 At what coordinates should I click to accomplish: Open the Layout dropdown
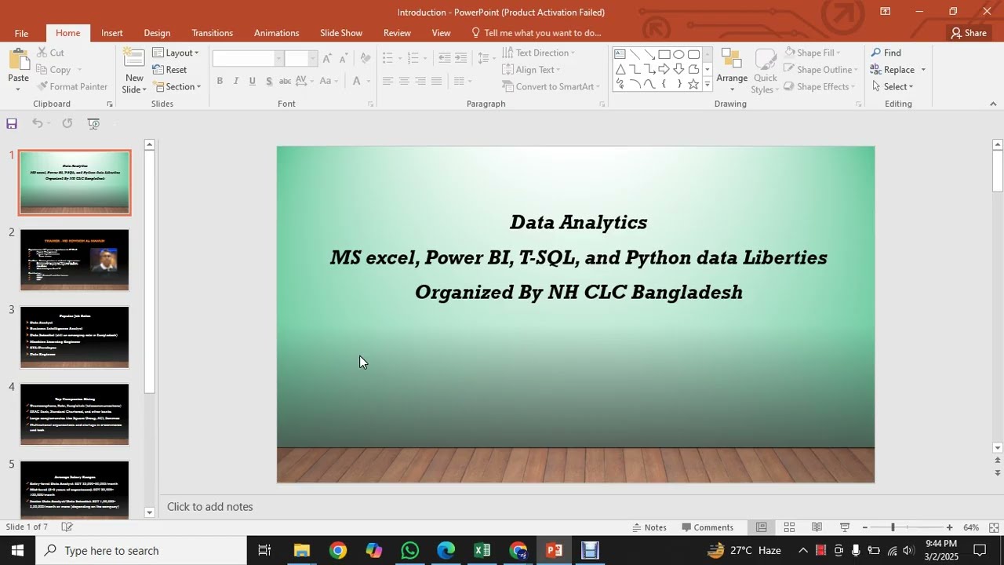(176, 53)
